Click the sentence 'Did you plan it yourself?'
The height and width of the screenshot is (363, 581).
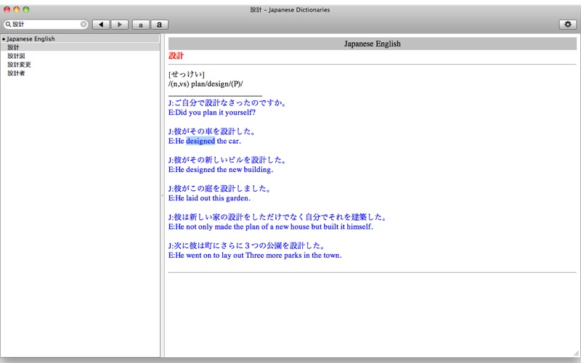click(215, 113)
